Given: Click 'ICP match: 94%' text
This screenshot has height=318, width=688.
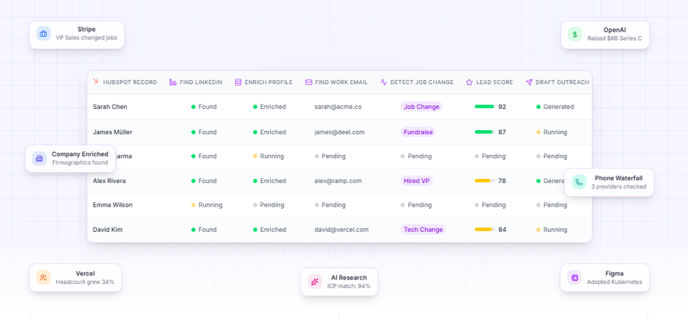Looking at the screenshot, I should [x=349, y=286].
